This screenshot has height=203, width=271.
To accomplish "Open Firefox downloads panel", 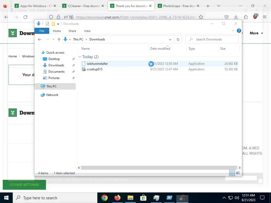I will 236,17.
